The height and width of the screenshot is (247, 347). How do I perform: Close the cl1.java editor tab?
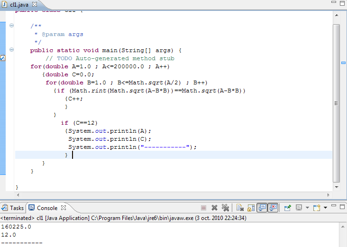coord(34,4)
